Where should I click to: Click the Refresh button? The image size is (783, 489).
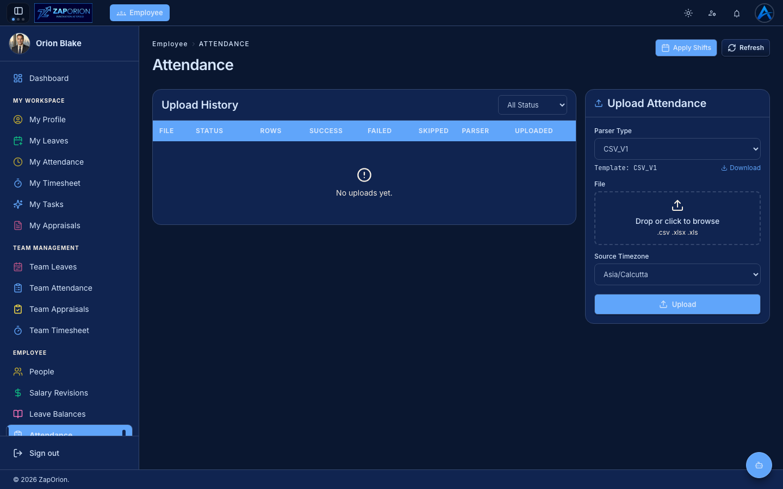point(745,48)
